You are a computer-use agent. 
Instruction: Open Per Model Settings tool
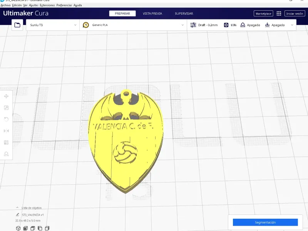pyautogui.click(x=6, y=142)
